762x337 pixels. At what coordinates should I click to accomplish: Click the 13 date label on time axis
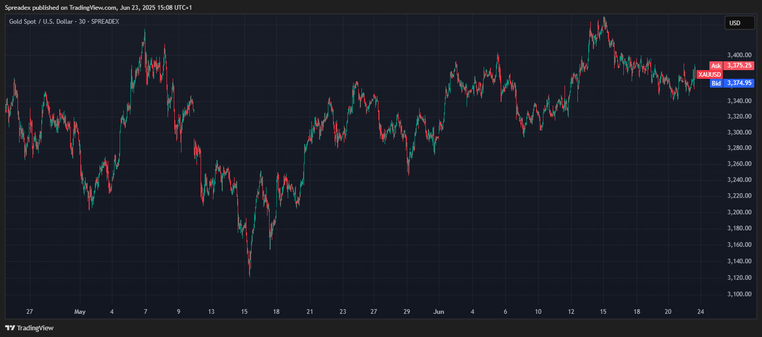[211, 312]
